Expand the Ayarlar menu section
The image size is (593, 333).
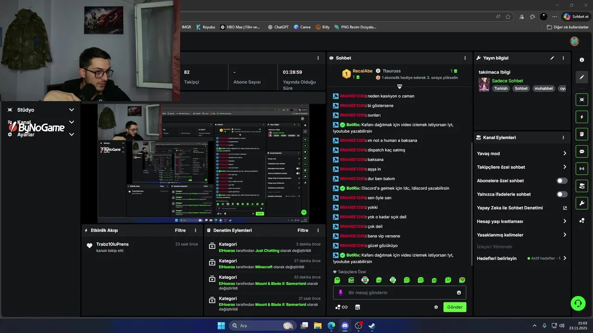[x=71, y=135]
